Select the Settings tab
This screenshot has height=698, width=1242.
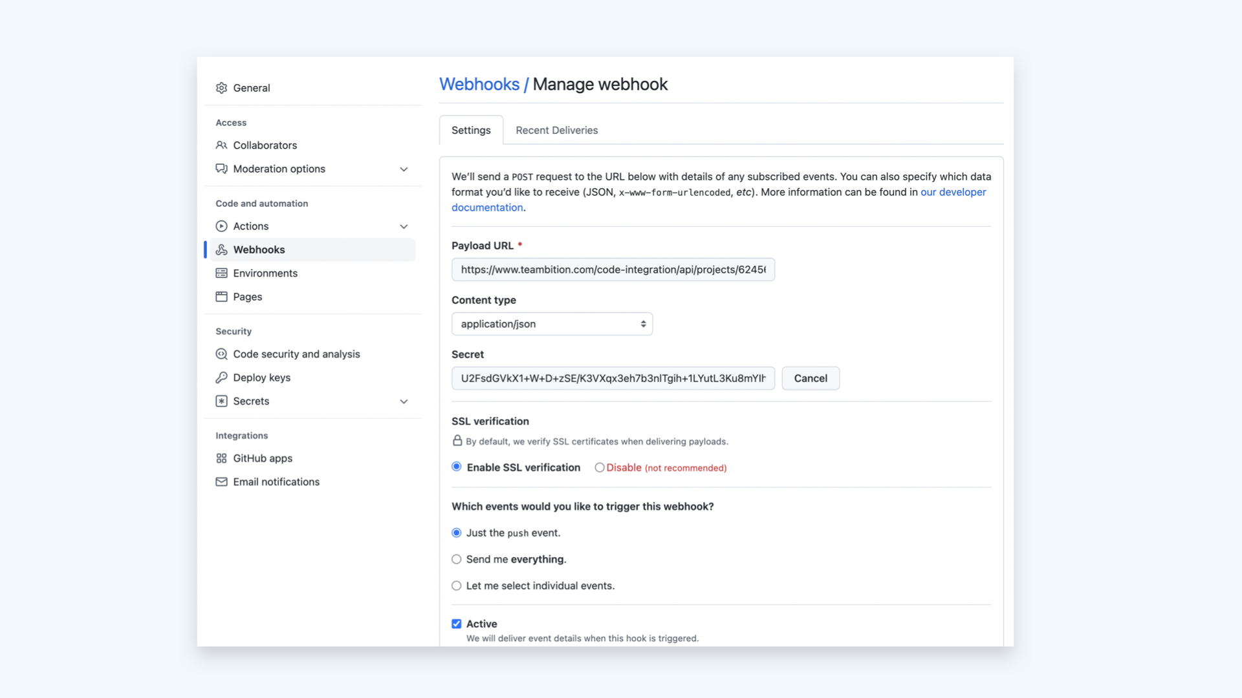[x=471, y=131]
